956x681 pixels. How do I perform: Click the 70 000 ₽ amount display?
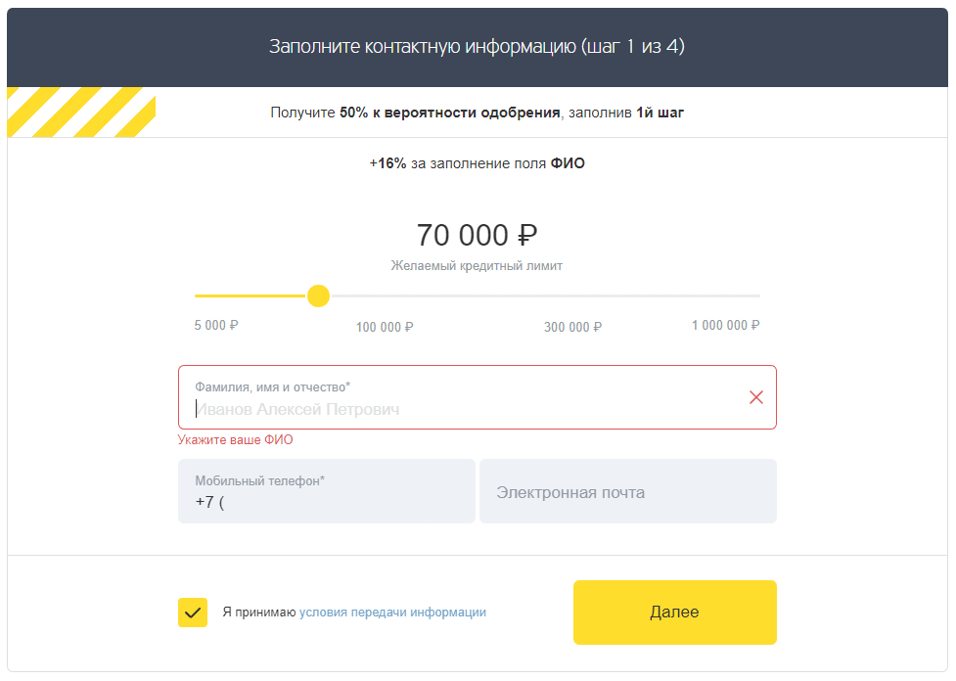pos(477,236)
